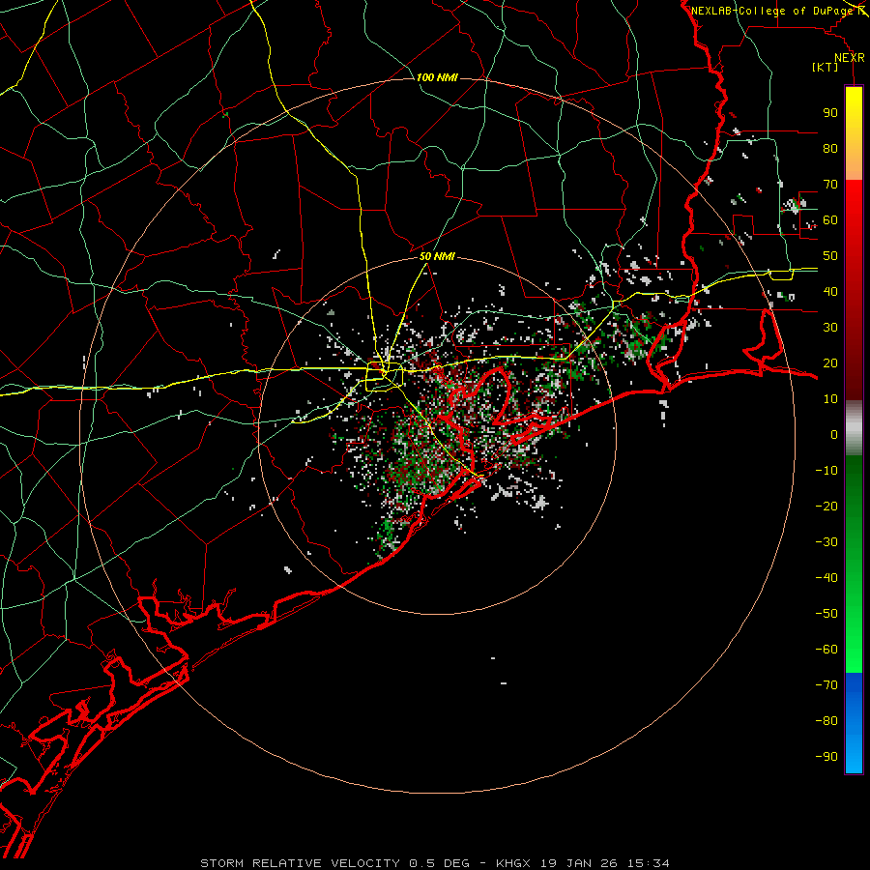Click the '30' value on velocity scale
Screen dimensions: 870x870
tap(830, 328)
